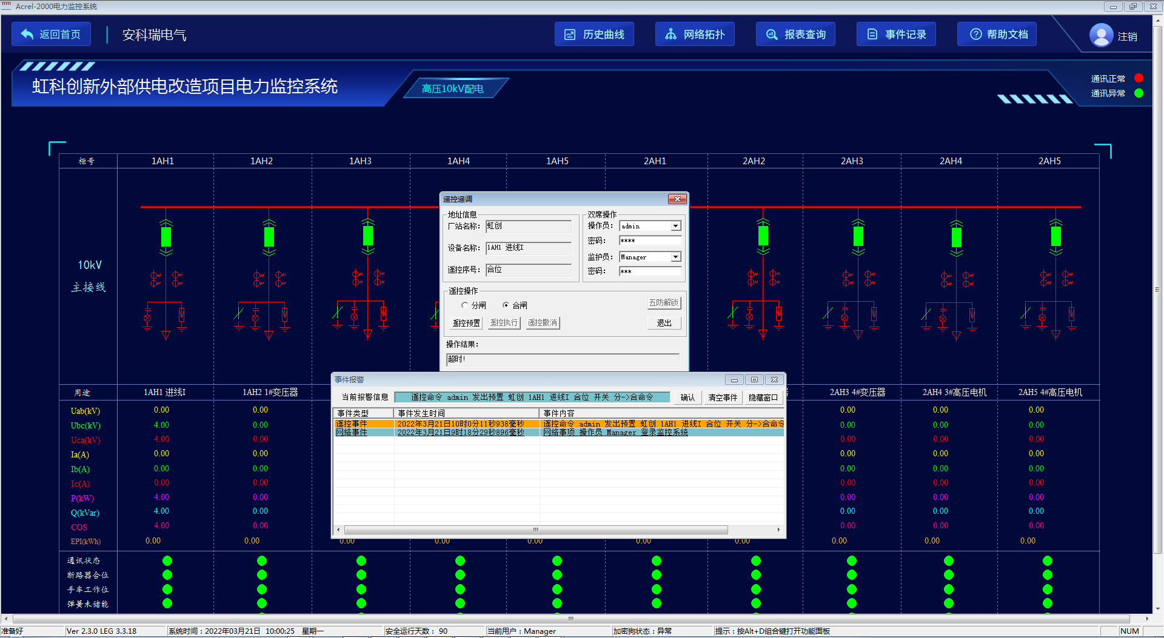
Task: Click the 返回首页 back arrow icon
Action: [x=27, y=35]
